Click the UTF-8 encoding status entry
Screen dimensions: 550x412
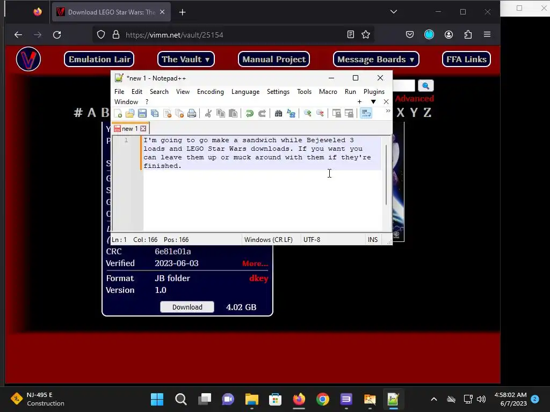click(x=312, y=240)
